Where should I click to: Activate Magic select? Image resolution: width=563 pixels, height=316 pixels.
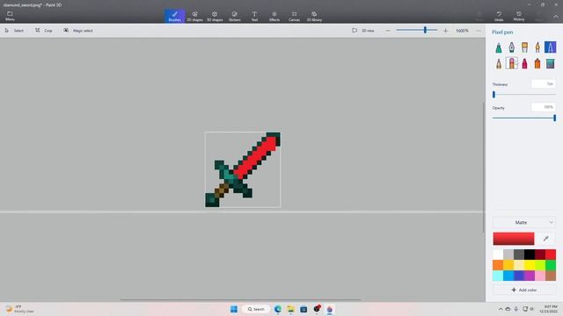click(x=78, y=31)
